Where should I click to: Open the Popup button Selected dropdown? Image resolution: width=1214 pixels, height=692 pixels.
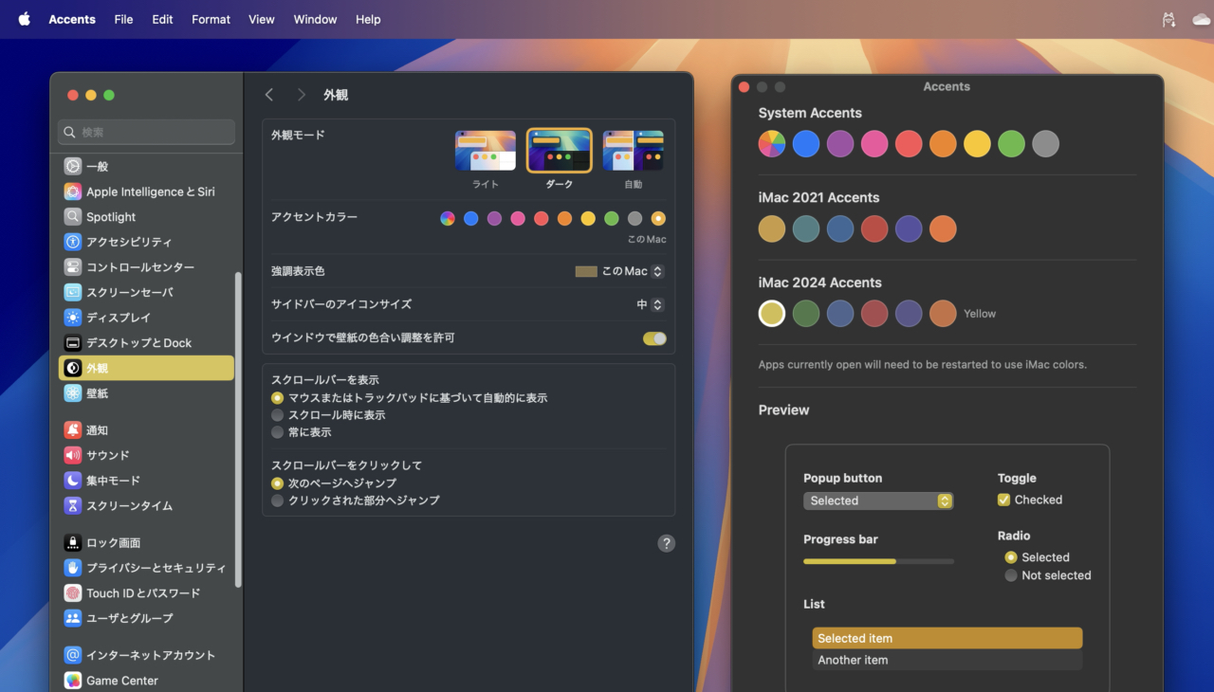(878, 501)
